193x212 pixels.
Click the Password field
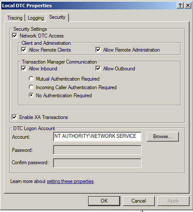point(97,150)
